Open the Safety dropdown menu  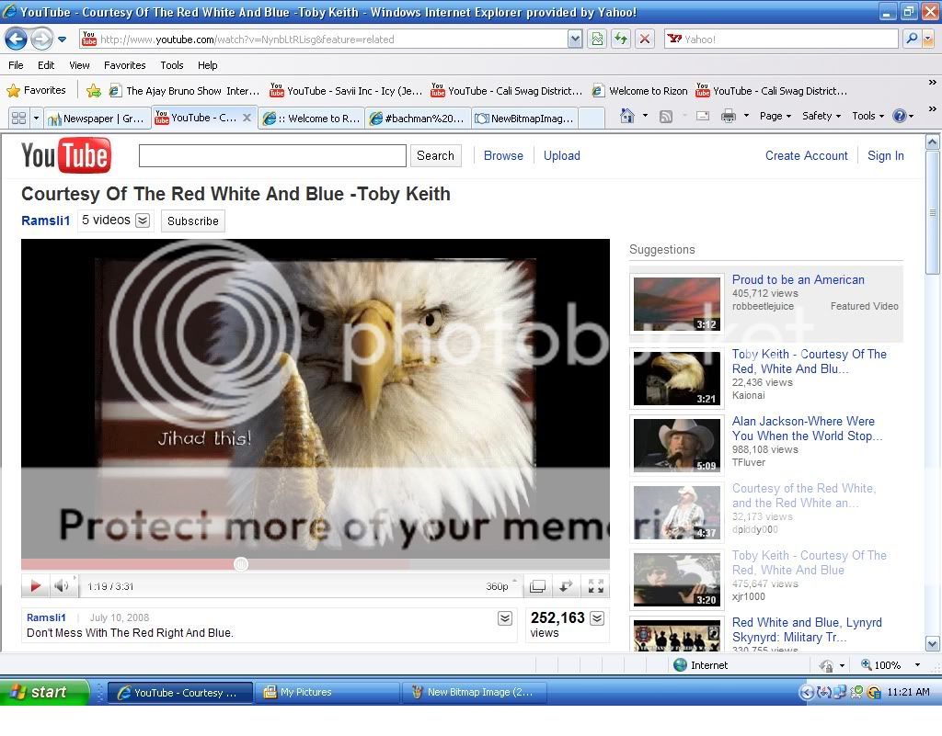coord(821,117)
